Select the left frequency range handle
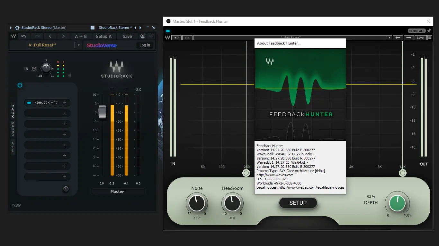This screenshot has height=246, width=439. tap(246, 173)
